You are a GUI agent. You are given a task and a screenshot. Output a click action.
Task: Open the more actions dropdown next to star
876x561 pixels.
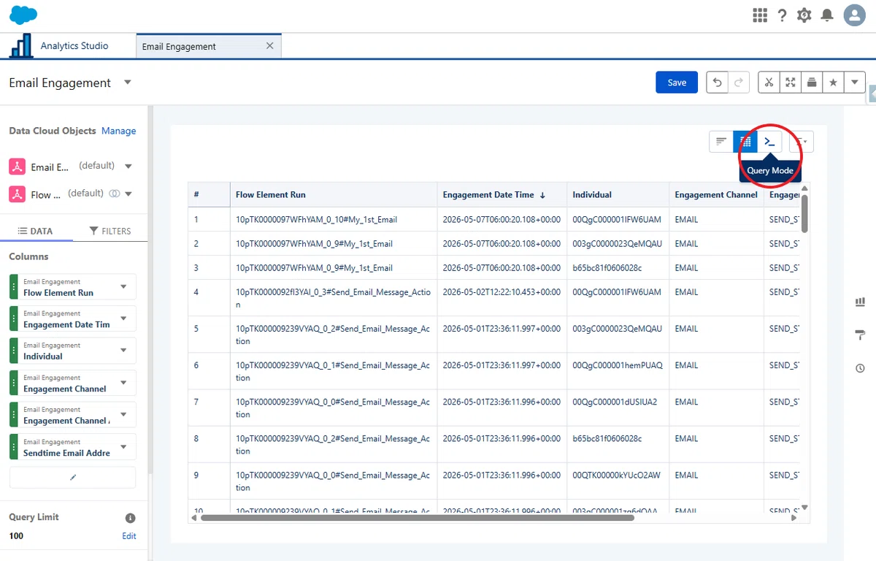[855, 83]
